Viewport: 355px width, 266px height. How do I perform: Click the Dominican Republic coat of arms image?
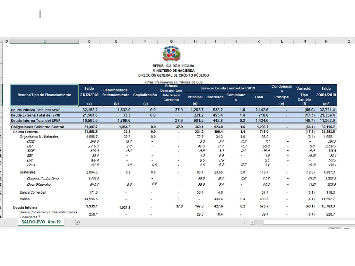click(x=171, y=54)
